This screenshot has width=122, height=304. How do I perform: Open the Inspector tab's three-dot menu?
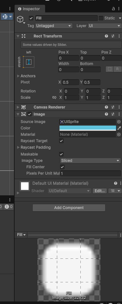119,9
